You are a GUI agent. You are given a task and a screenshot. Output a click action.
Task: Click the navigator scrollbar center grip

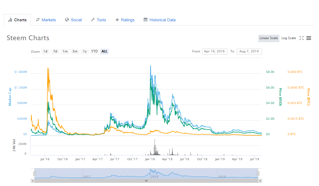146,181
